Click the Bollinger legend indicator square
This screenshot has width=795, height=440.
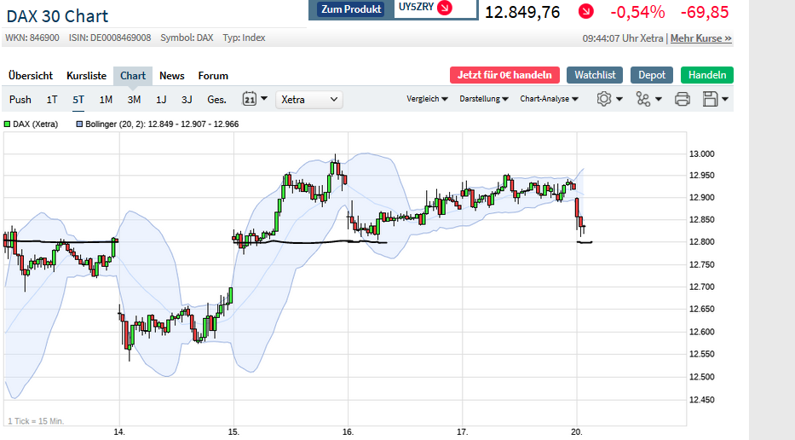point(80,124)
